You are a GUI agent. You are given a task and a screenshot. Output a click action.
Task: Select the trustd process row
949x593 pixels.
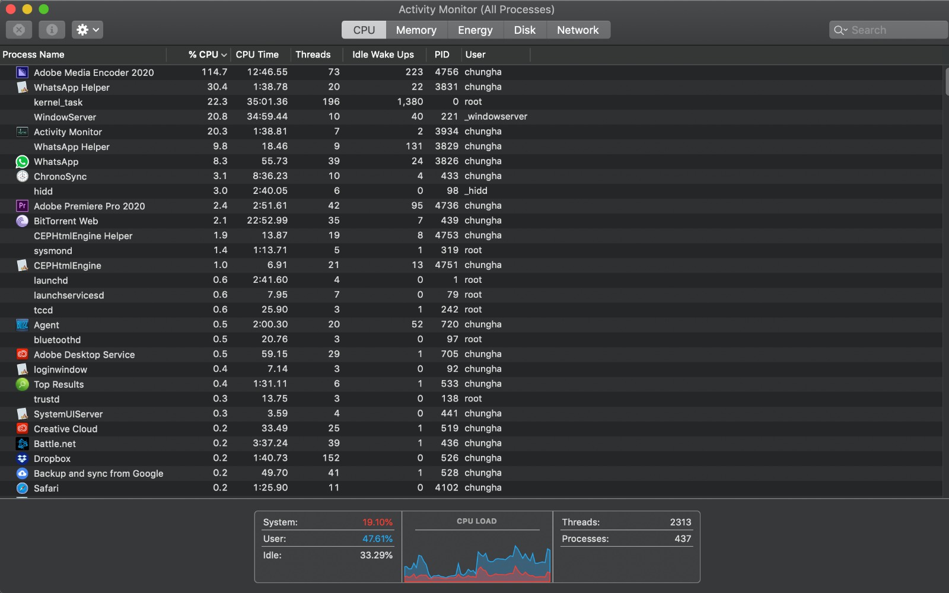tap(471, 398)
